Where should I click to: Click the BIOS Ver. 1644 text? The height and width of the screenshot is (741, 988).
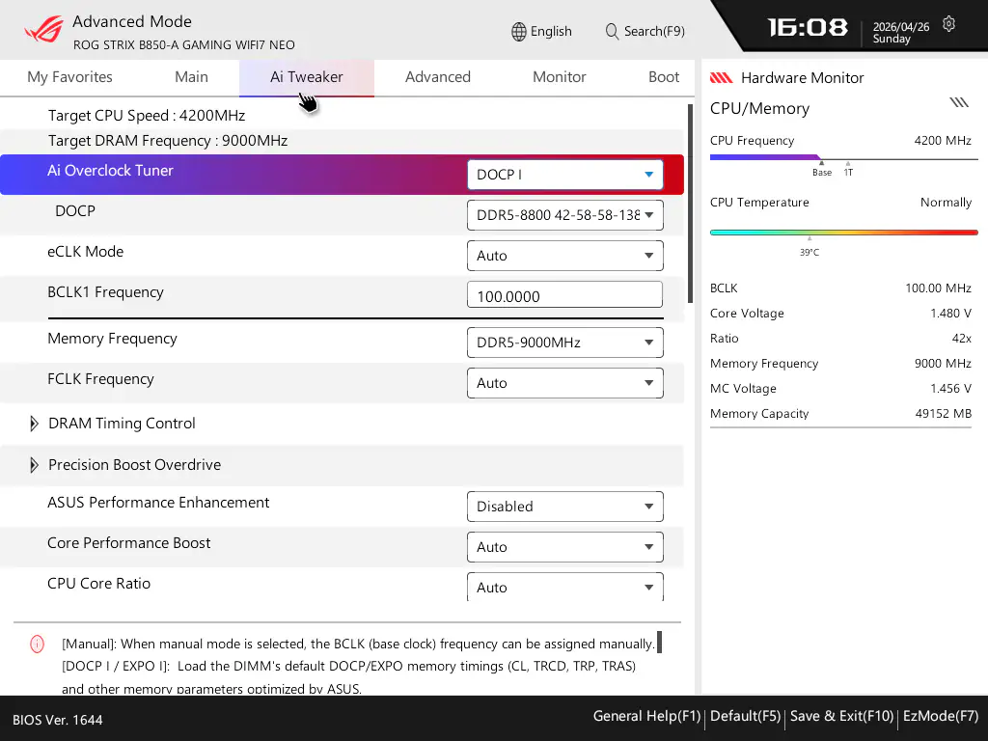coord(57,720)
